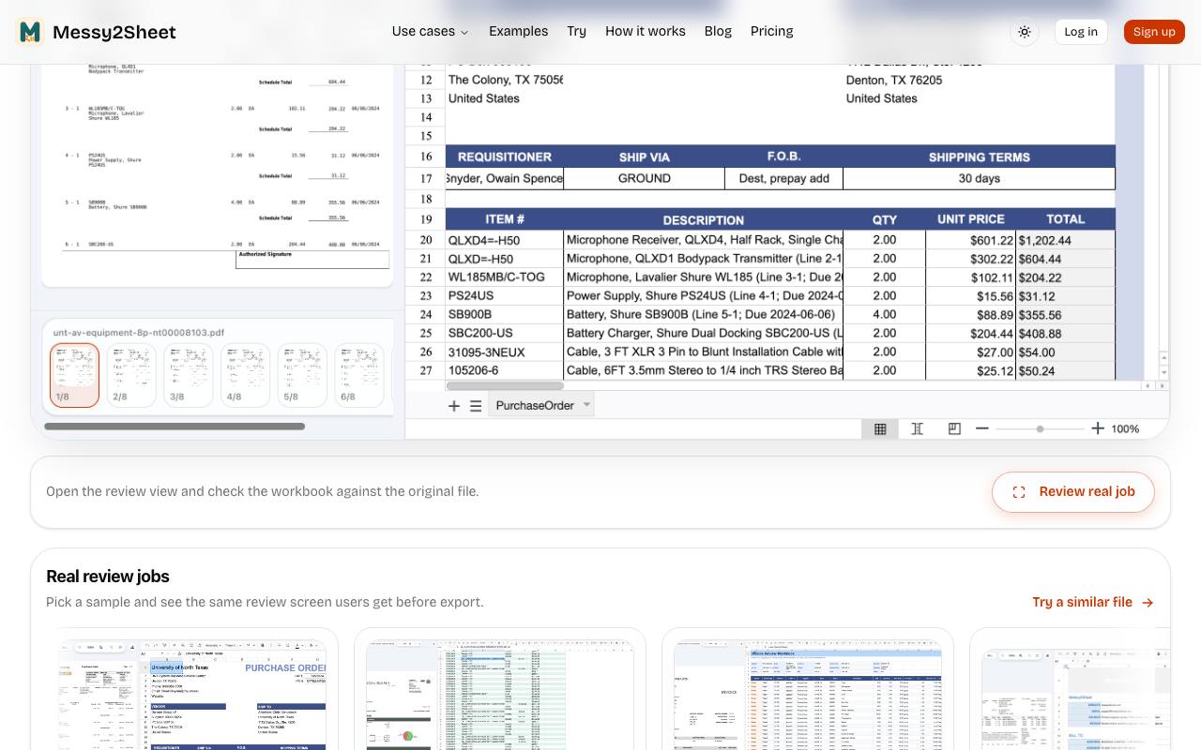Click the UNIT PRICE column header cell
This screenshot has width=1201, height=750.
pos(971,219)
